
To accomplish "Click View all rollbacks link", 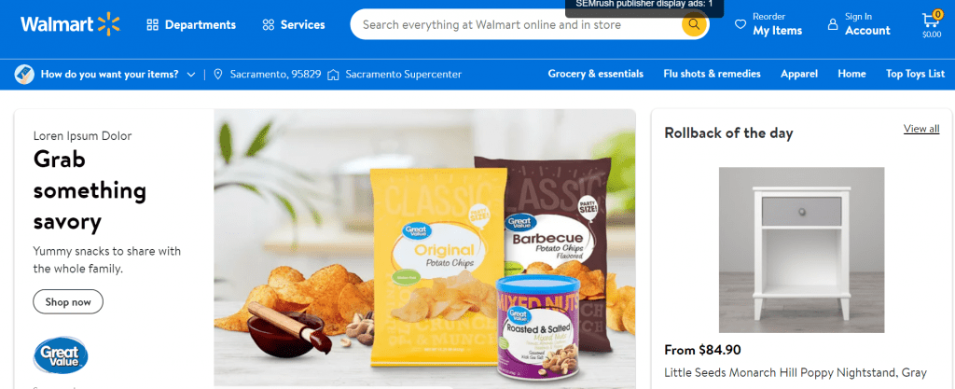I will click(x=921, y=129).
